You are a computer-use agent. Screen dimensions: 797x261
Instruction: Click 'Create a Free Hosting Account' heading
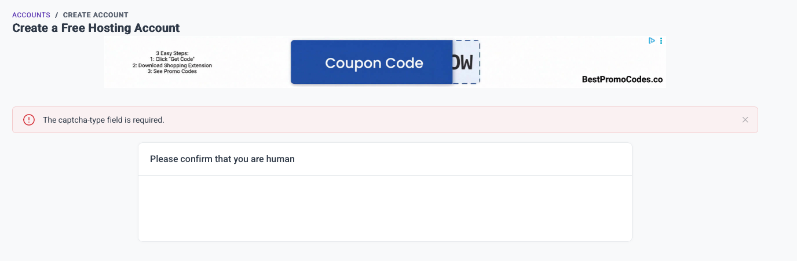[x=96, y=28]
